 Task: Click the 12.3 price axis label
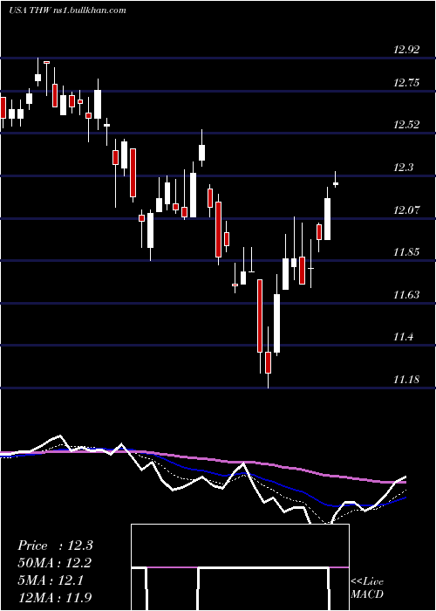[403, 168]
